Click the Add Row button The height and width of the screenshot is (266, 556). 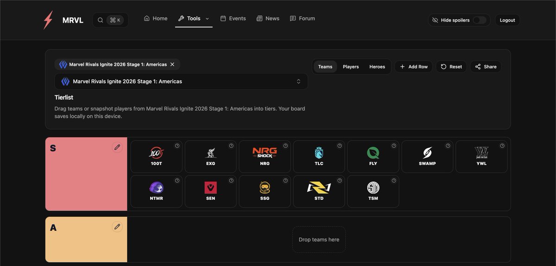click(x=413, y=67)
